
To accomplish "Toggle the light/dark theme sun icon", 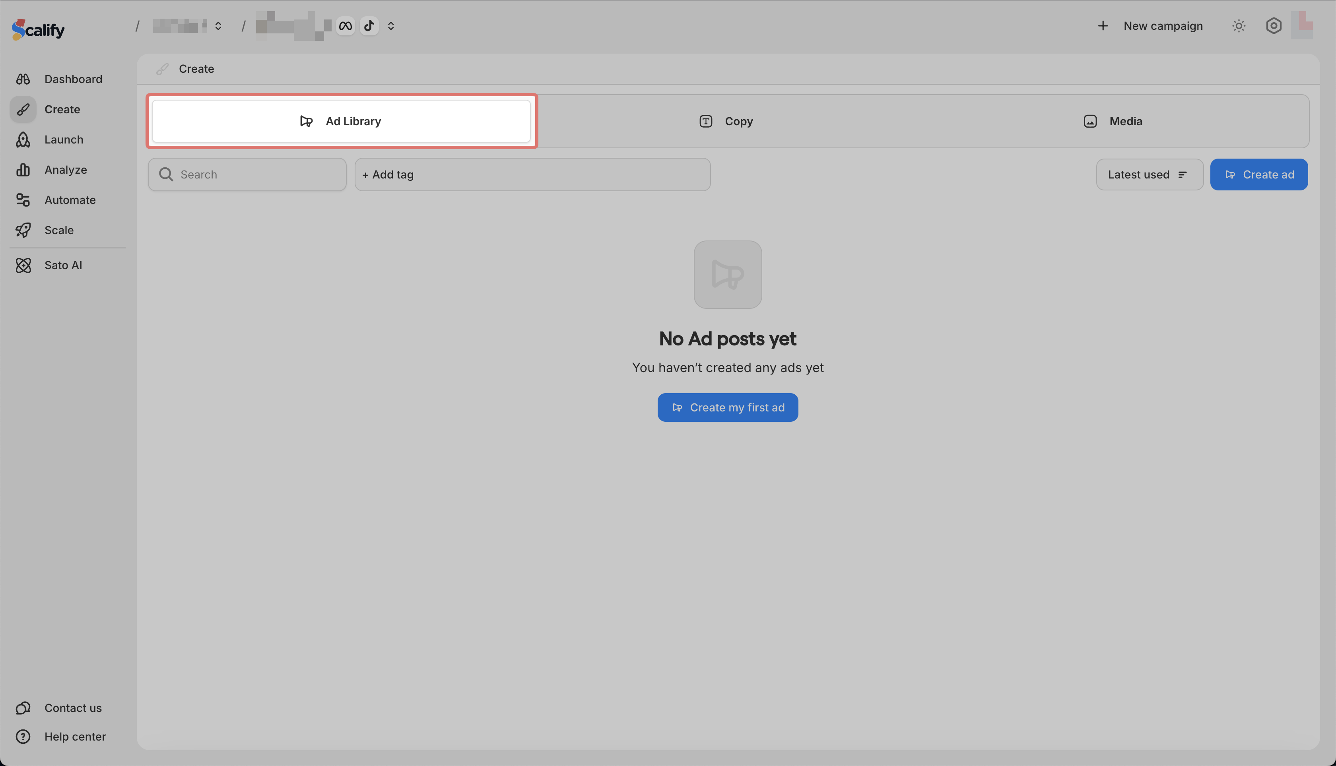I will [x=1238, y=26].
